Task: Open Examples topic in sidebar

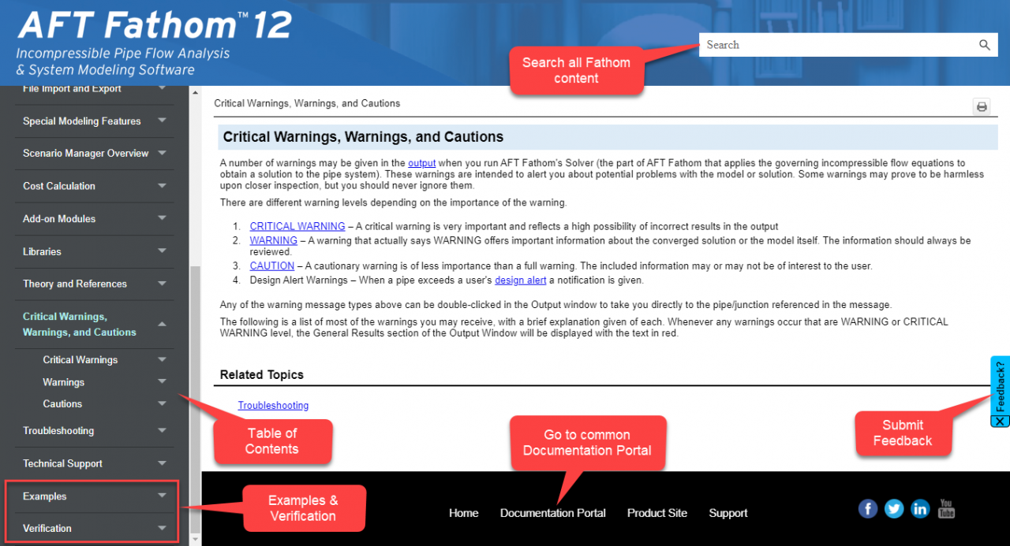Action: coord(45,496)
